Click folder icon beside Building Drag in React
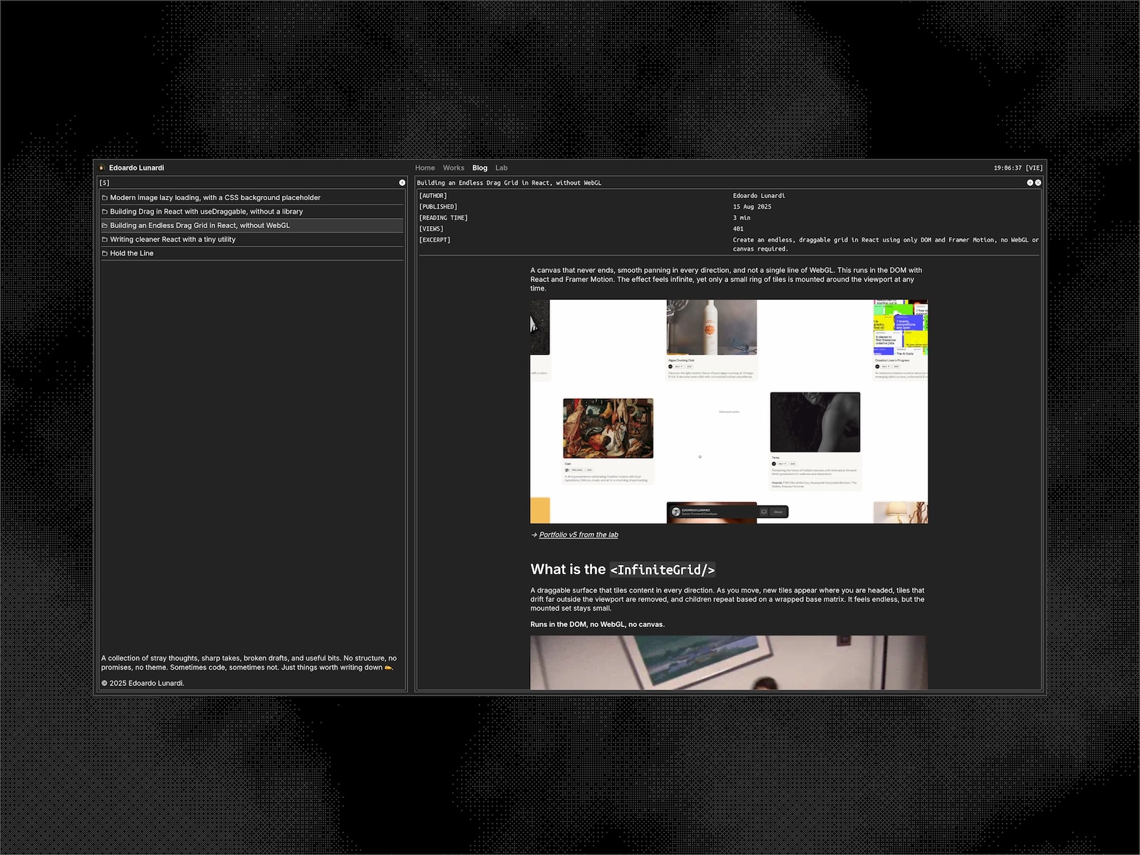This screenshot has height=855, width=1140. (x=105, y=212)
